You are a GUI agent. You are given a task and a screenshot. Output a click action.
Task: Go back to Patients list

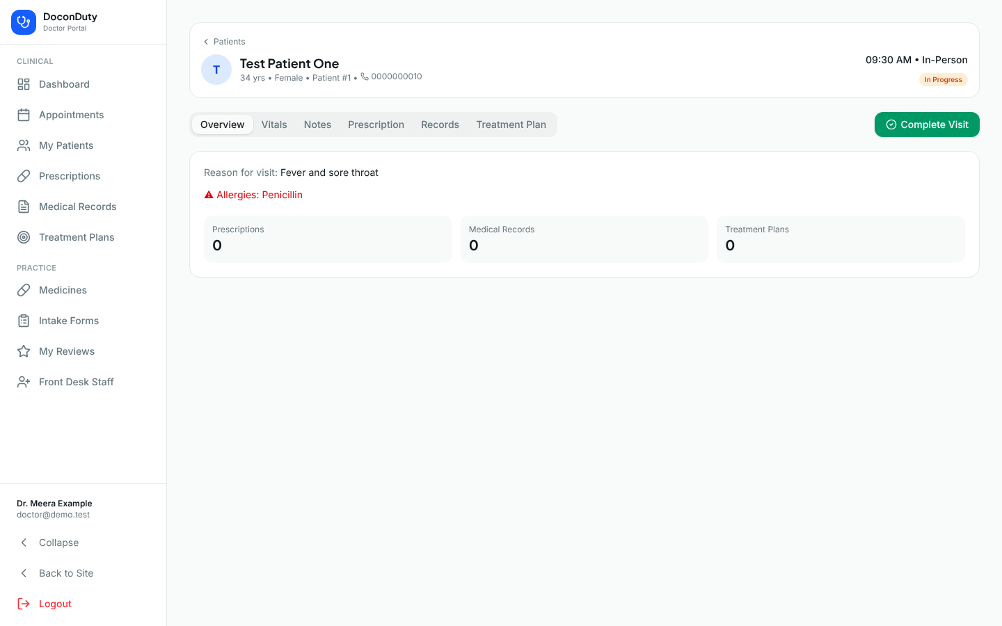pos(224,42)
